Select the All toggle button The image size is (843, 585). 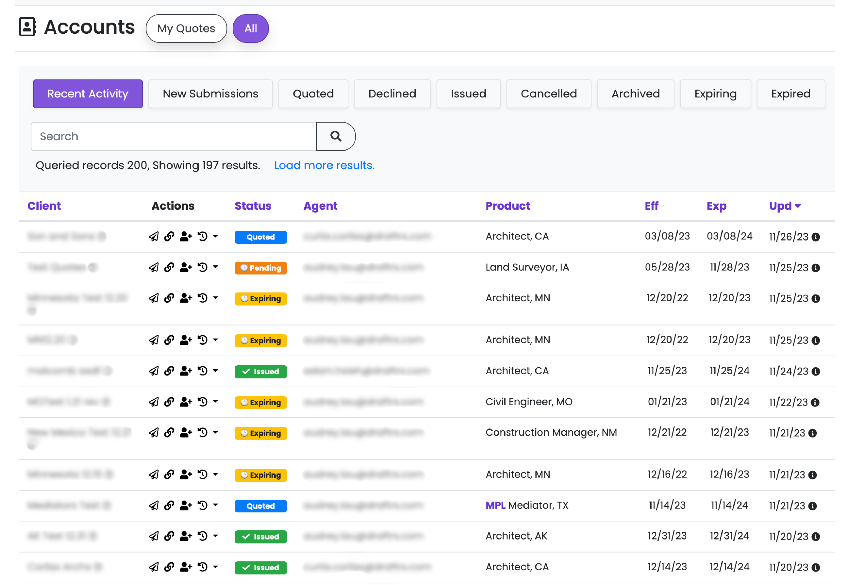pyautogui.click(x=250, y=28)
